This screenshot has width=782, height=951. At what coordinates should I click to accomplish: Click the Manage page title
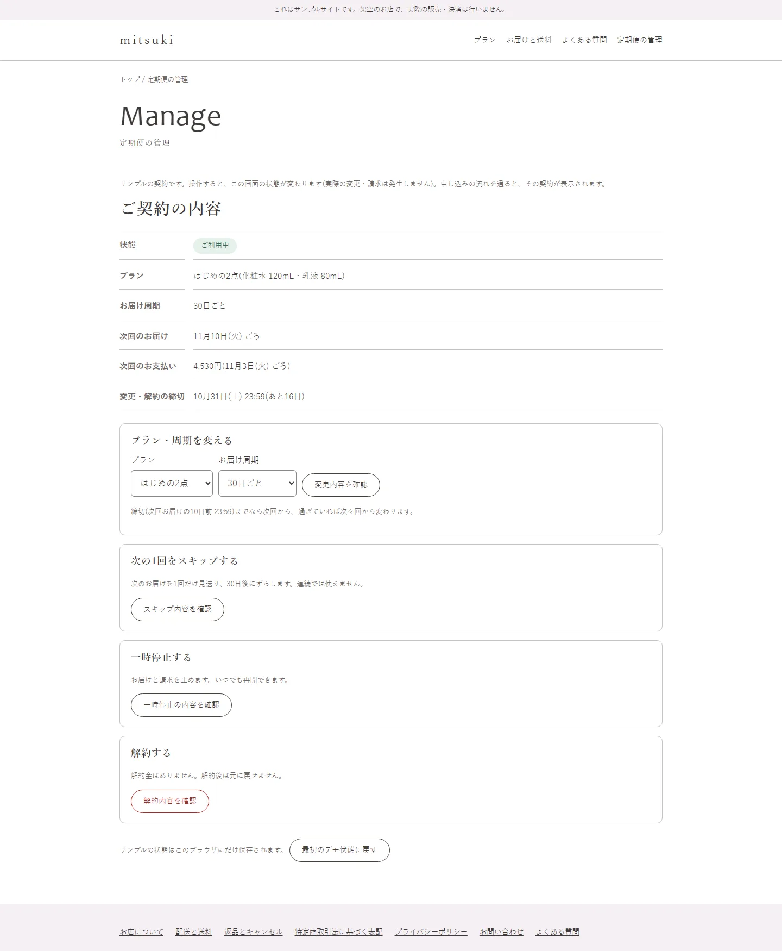pos(171,116)
